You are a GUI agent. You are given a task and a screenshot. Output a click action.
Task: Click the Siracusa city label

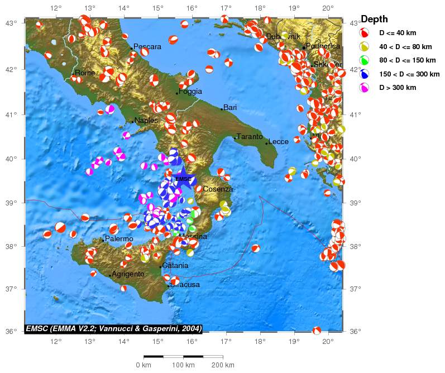[185, 284]
